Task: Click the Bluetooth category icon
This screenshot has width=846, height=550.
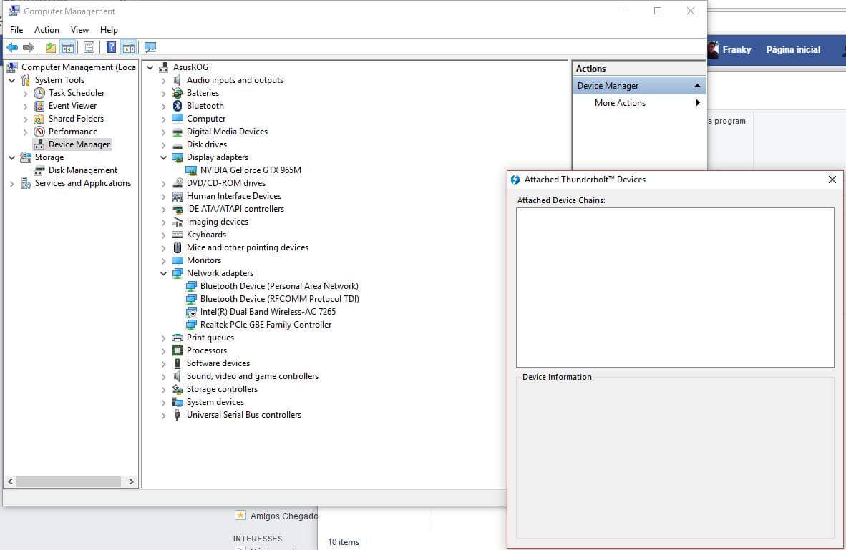Action: (x=178, y=106)
